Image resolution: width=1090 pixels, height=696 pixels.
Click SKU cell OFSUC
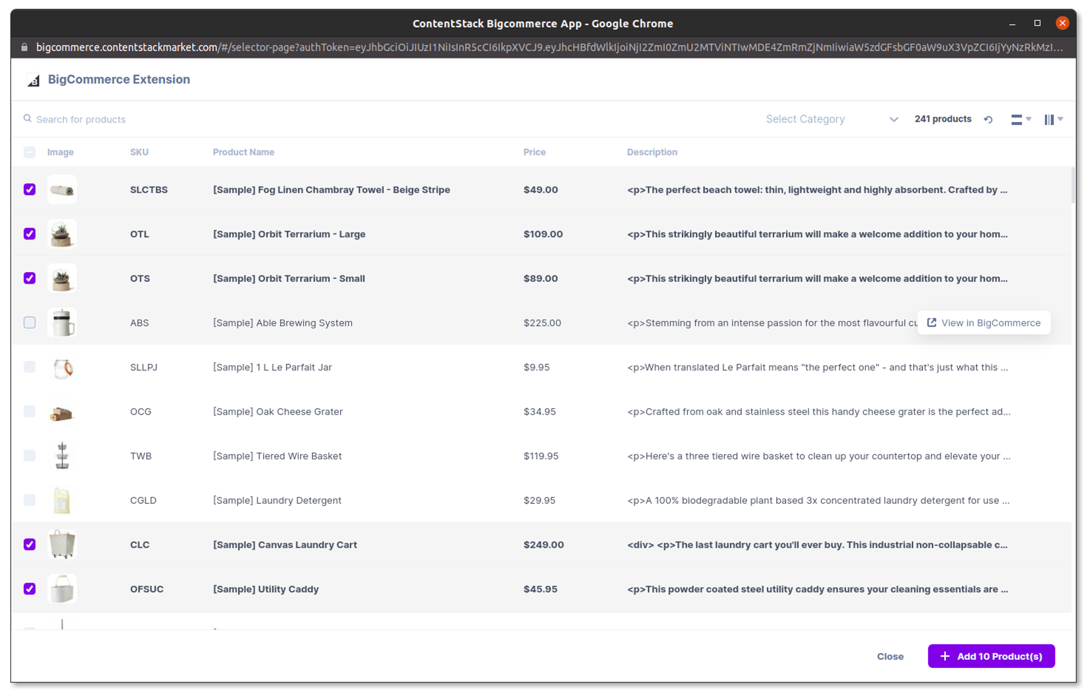[x=147, y=589]
